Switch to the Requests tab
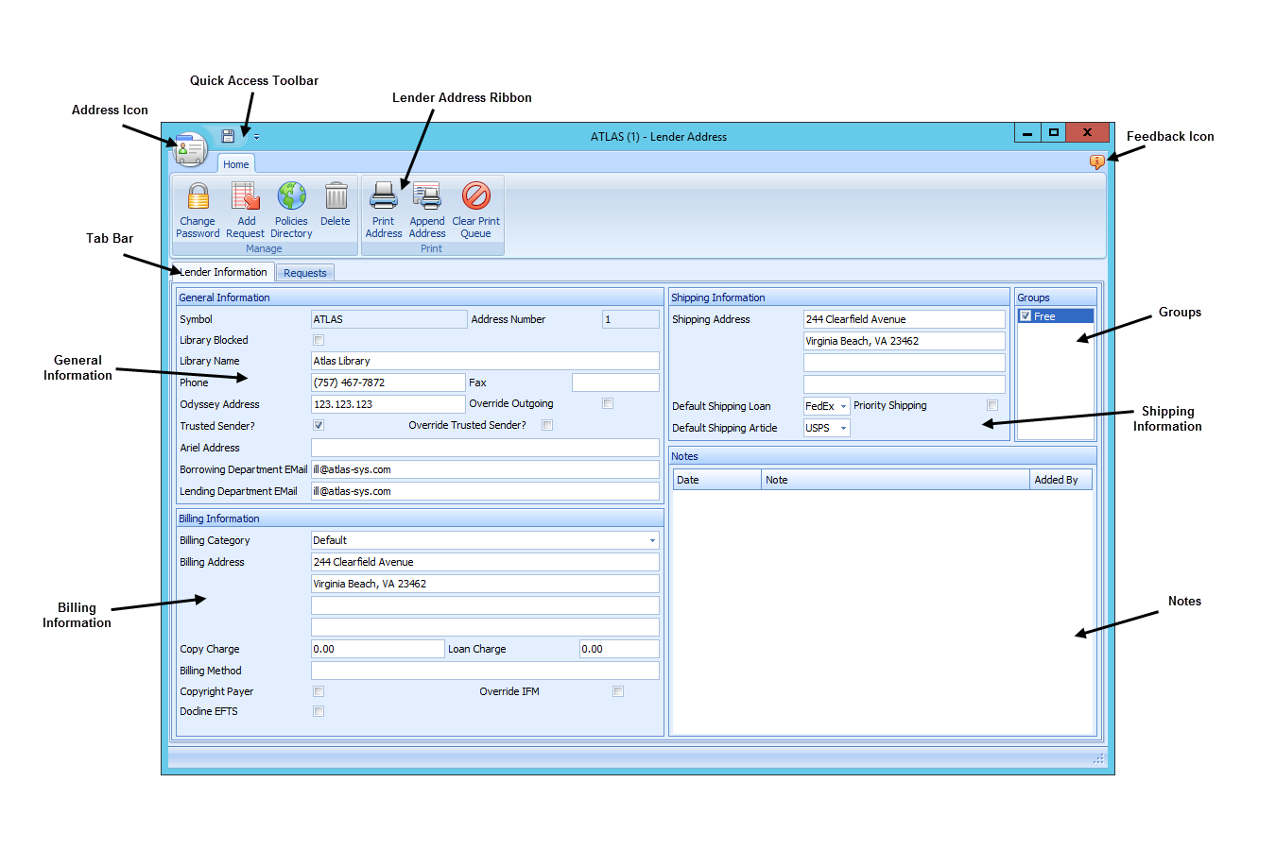This screenshot has width=1276, height=850. (x=304, y=272)
